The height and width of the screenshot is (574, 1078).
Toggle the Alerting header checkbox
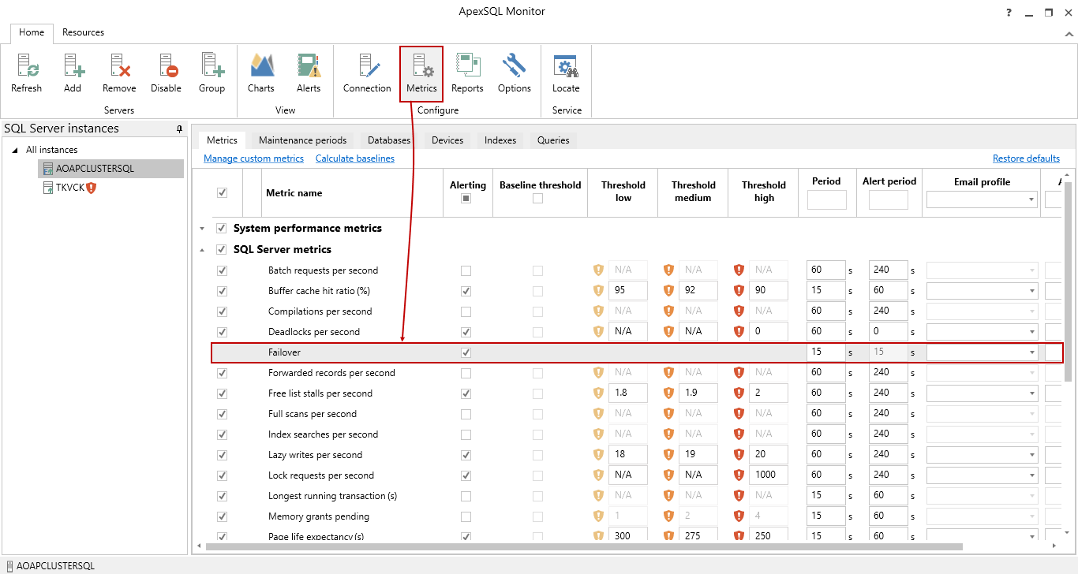pos(466,199)
